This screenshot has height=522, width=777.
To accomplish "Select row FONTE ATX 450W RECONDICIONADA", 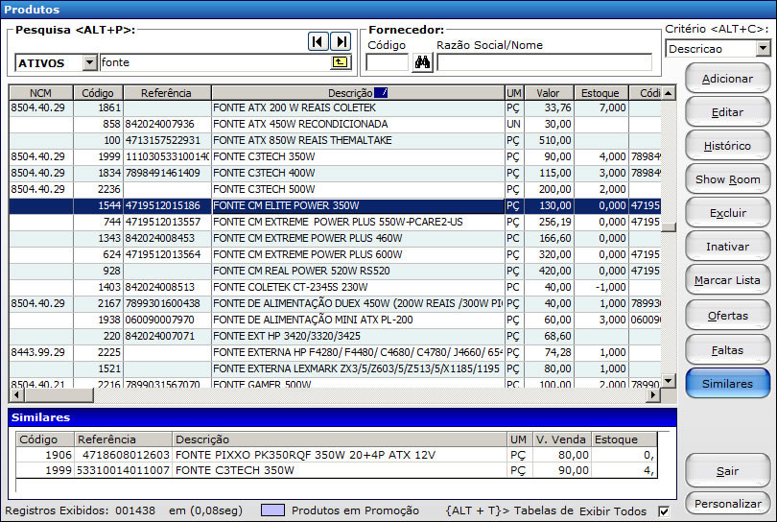I will click(335, 124).
